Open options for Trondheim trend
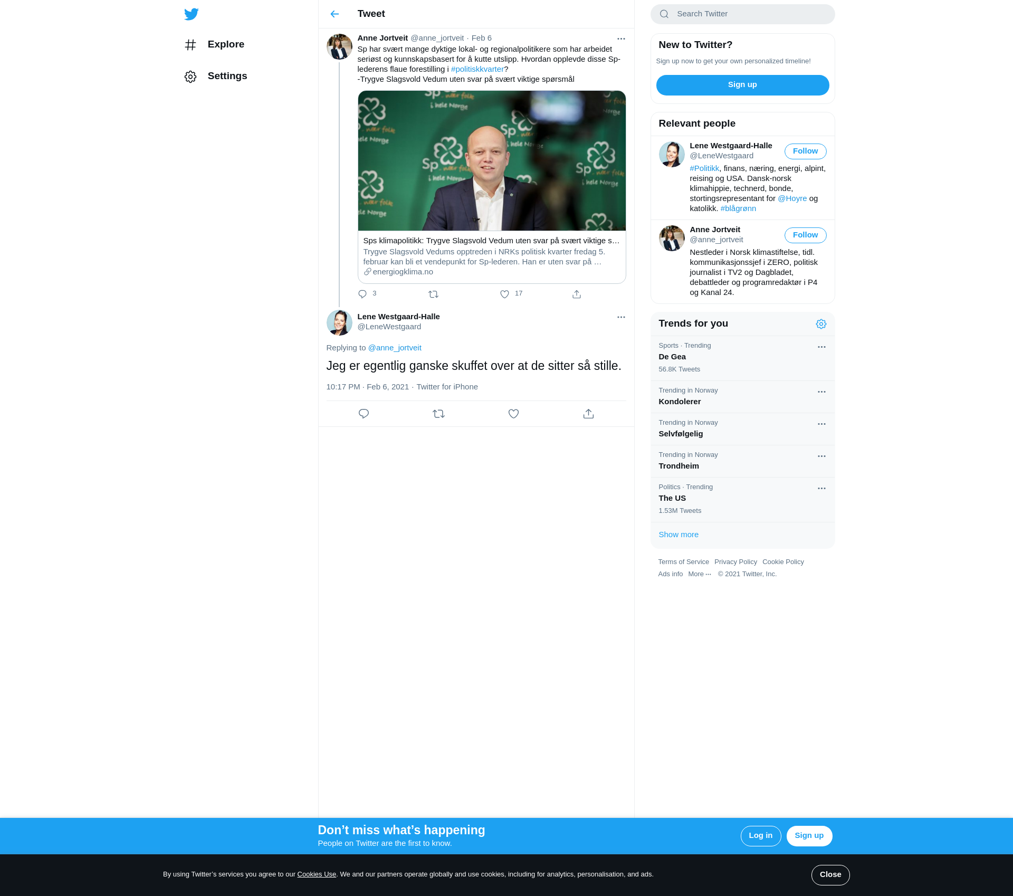The width and height of the screenshot is (1013, 896). tap(821, 456)
